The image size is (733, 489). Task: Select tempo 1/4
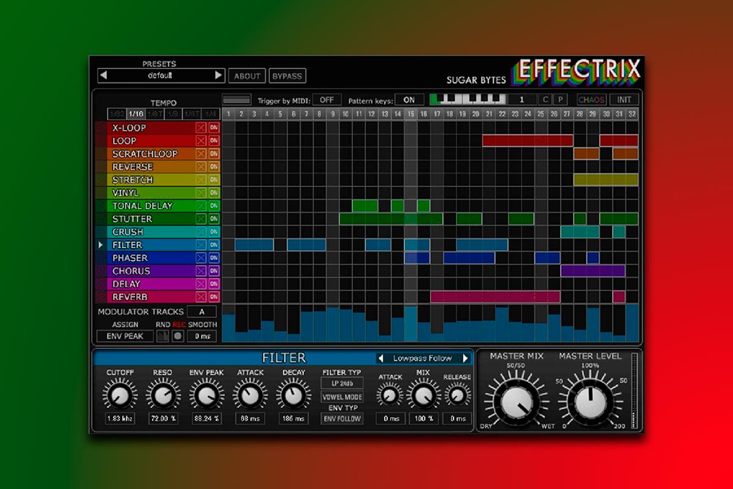click(211, 114)
